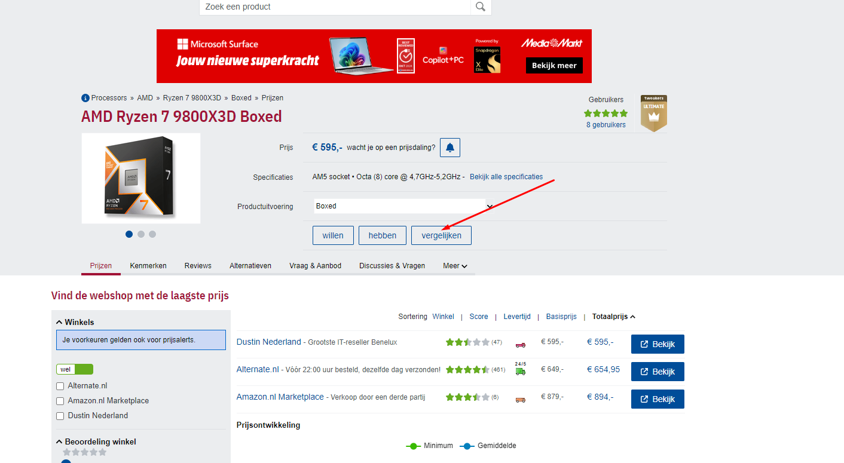Check the Alternate.nl shop filter checkbox
Image resolution: width=844 pixels, height=463 pixels.
[x=60, y=387]
